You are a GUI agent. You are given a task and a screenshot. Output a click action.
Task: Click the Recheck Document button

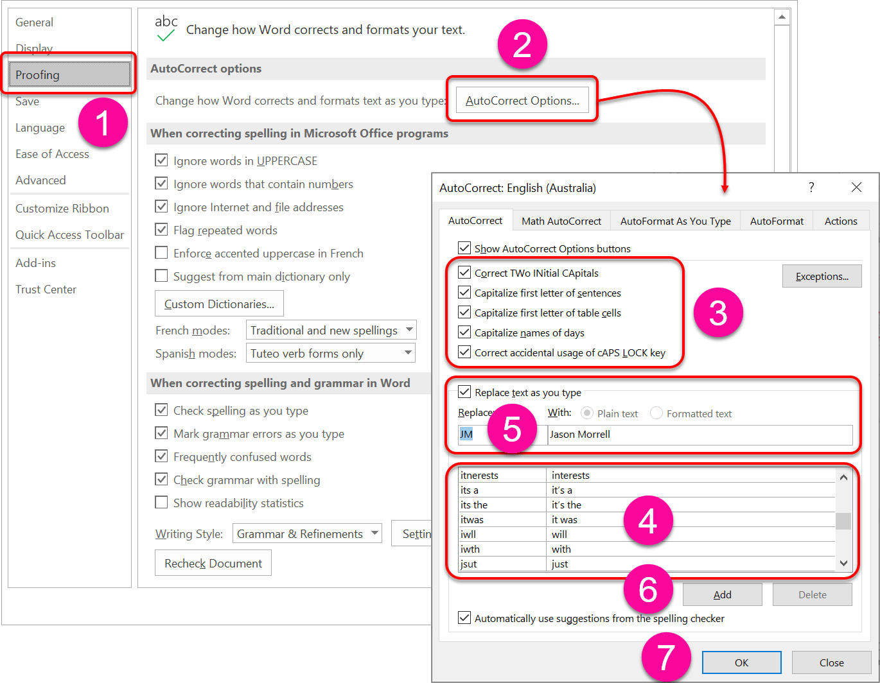[x=213, y=563]
